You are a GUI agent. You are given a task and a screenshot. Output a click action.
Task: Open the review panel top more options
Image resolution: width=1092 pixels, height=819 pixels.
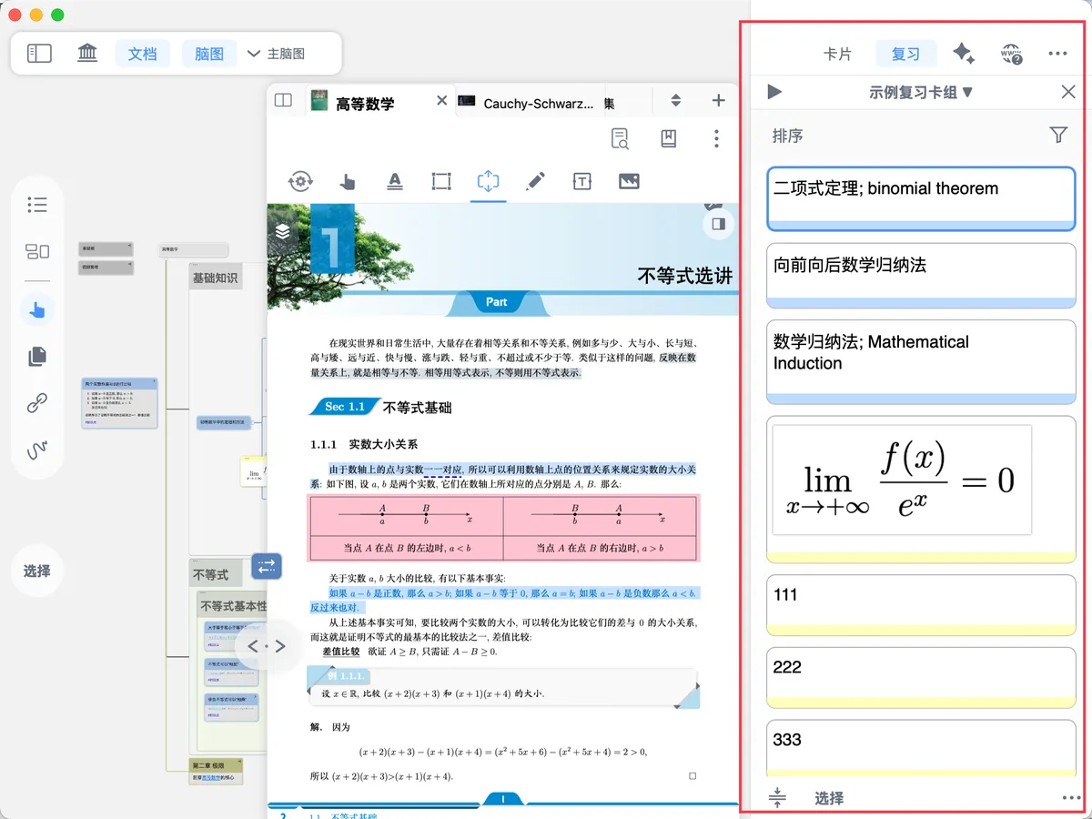pyautogui.click(x=1057, y=54)
